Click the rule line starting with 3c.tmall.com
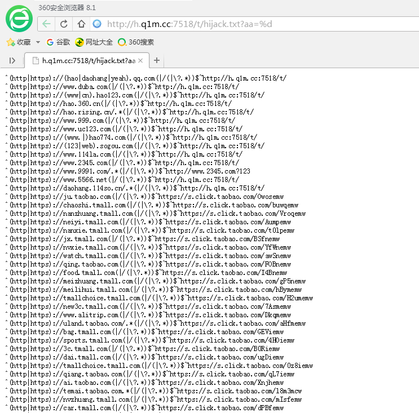Viewport: 419px width, 413px height. 143,349
